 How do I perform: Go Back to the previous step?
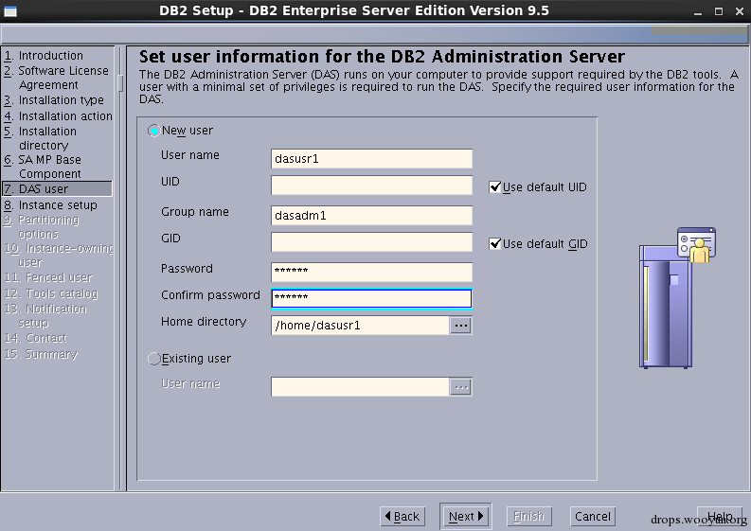pos(402,516)
